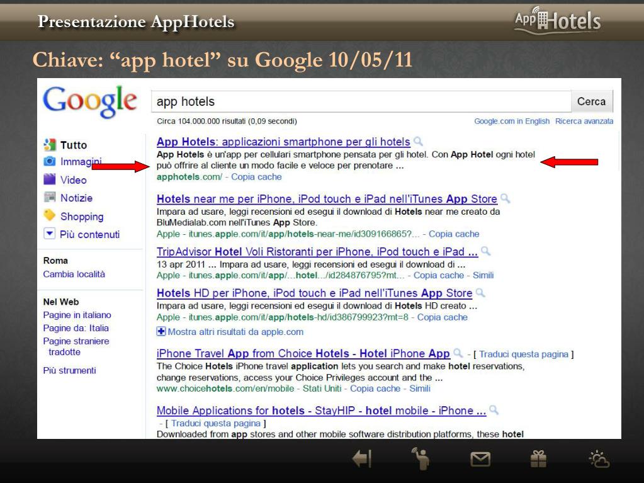Click Pagine in italiano filter
This screenshot has height=483, width=644.
point(77,315)
